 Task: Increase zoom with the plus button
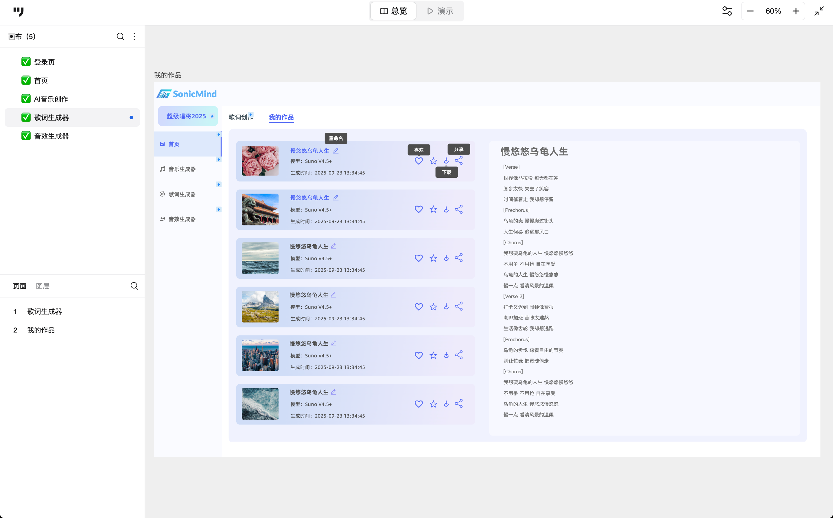tap(796, 11)
